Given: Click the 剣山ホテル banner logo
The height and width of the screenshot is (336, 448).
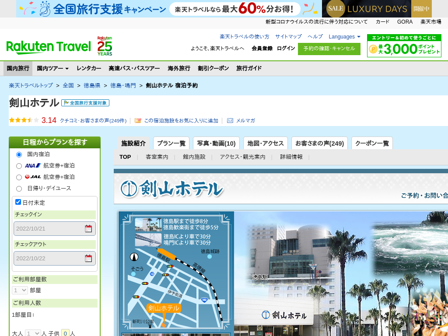Looking at the screenshot, I should pyautogui.click(x=171, y=189).
